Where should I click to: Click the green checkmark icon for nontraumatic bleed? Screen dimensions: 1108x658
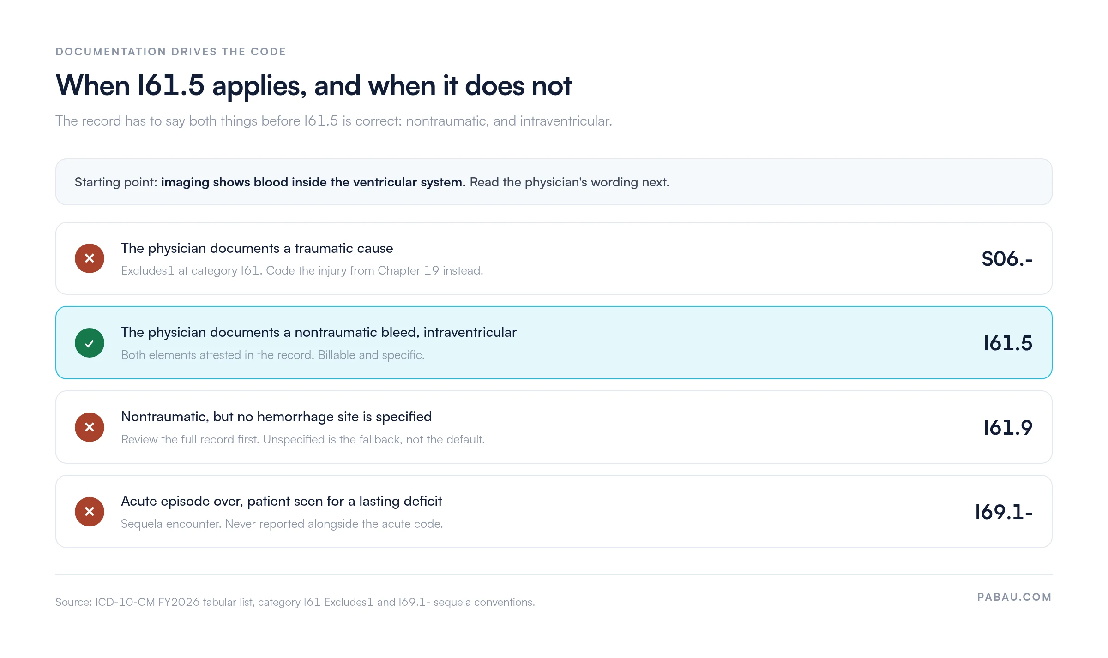click(90, 343)
